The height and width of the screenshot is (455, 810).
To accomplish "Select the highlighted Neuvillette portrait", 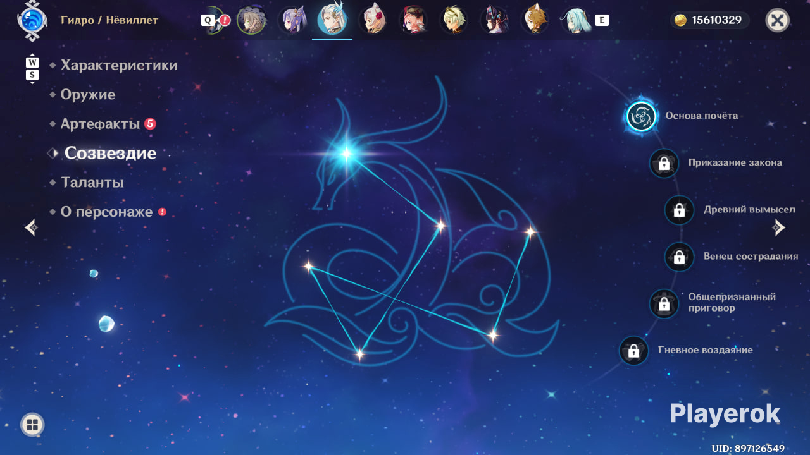I will [x=332, y=20].
